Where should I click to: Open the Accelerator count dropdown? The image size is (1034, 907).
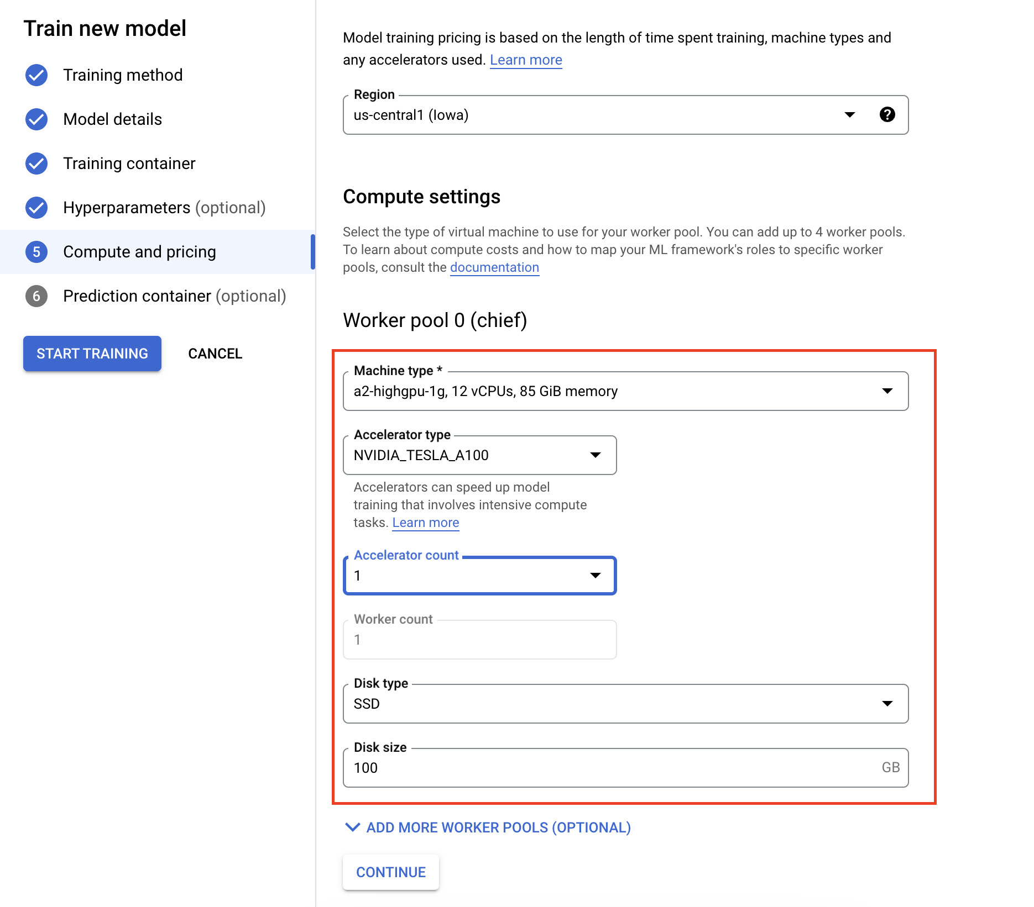[x=479, y=576]
